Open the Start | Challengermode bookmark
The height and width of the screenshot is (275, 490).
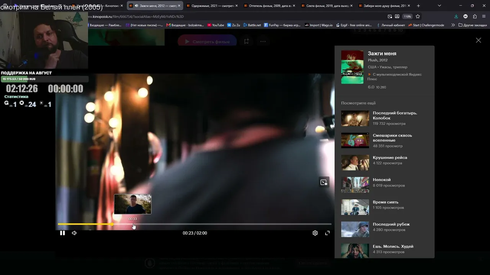[426, 25]
